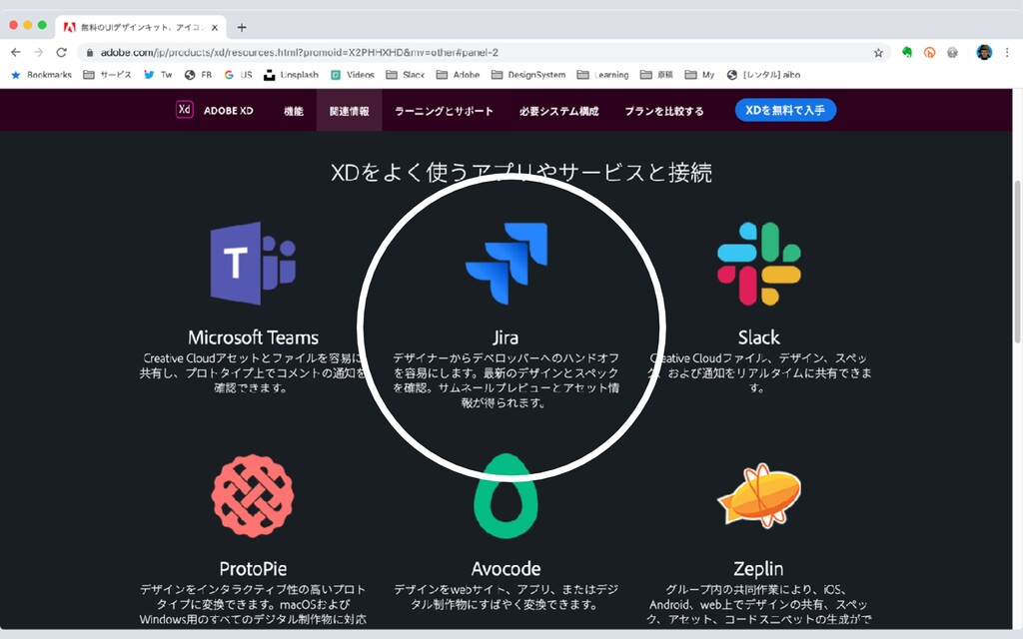Click the green Avocode logo icon
1023x639 pixels.
506,496
